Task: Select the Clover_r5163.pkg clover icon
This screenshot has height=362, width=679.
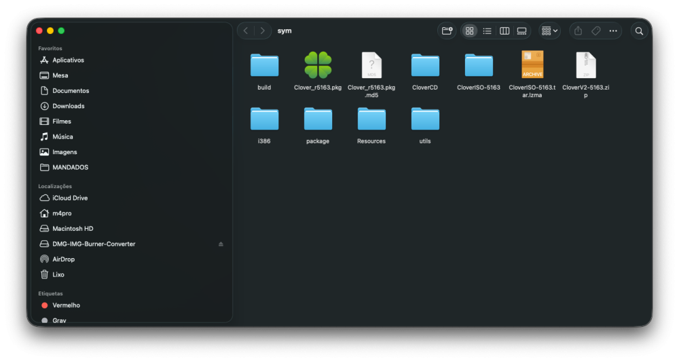Action: [318, 65]
